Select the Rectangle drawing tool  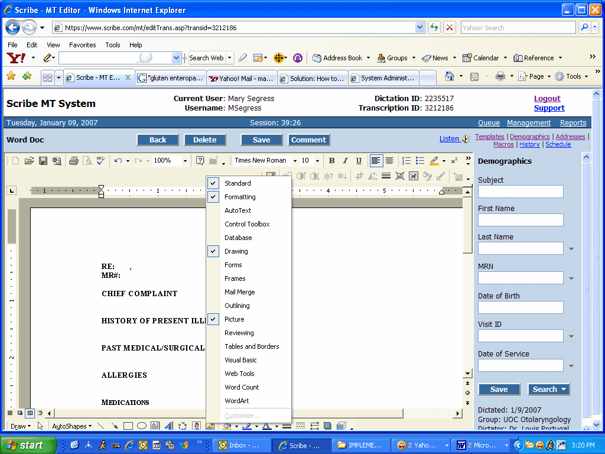[x=128, y=426]
